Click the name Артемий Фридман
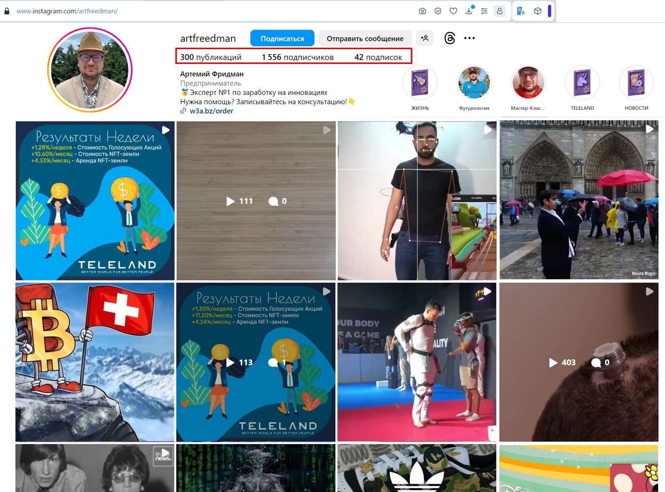This screenshot has width=665, height=492. click(212, 74)
